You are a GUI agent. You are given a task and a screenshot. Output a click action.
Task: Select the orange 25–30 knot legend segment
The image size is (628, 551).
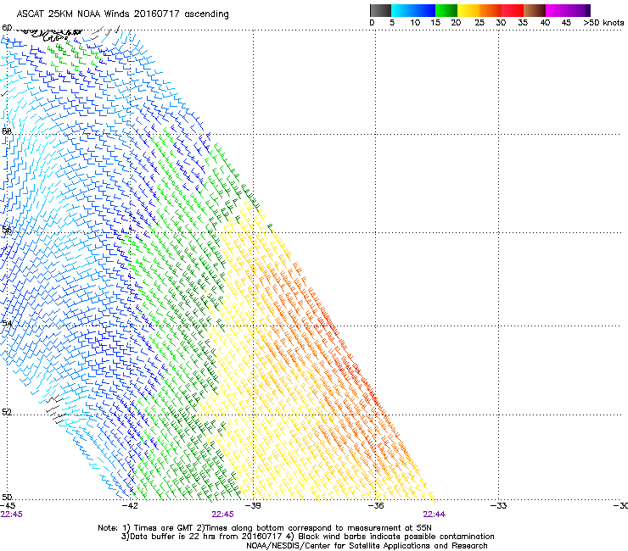point(491,10)
